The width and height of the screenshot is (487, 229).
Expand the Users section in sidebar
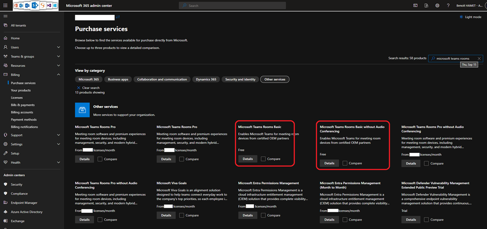[x=58, y=48]
